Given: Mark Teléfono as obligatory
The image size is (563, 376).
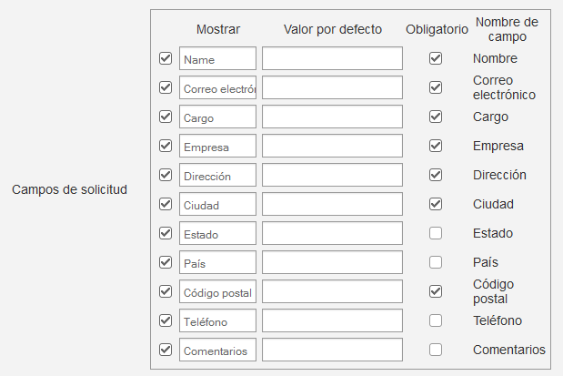Looking at the screenshot, I should 436,320.
